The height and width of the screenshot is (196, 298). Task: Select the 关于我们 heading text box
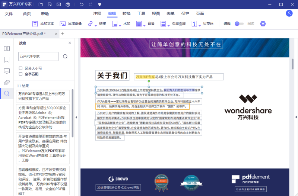pos(112,75)
